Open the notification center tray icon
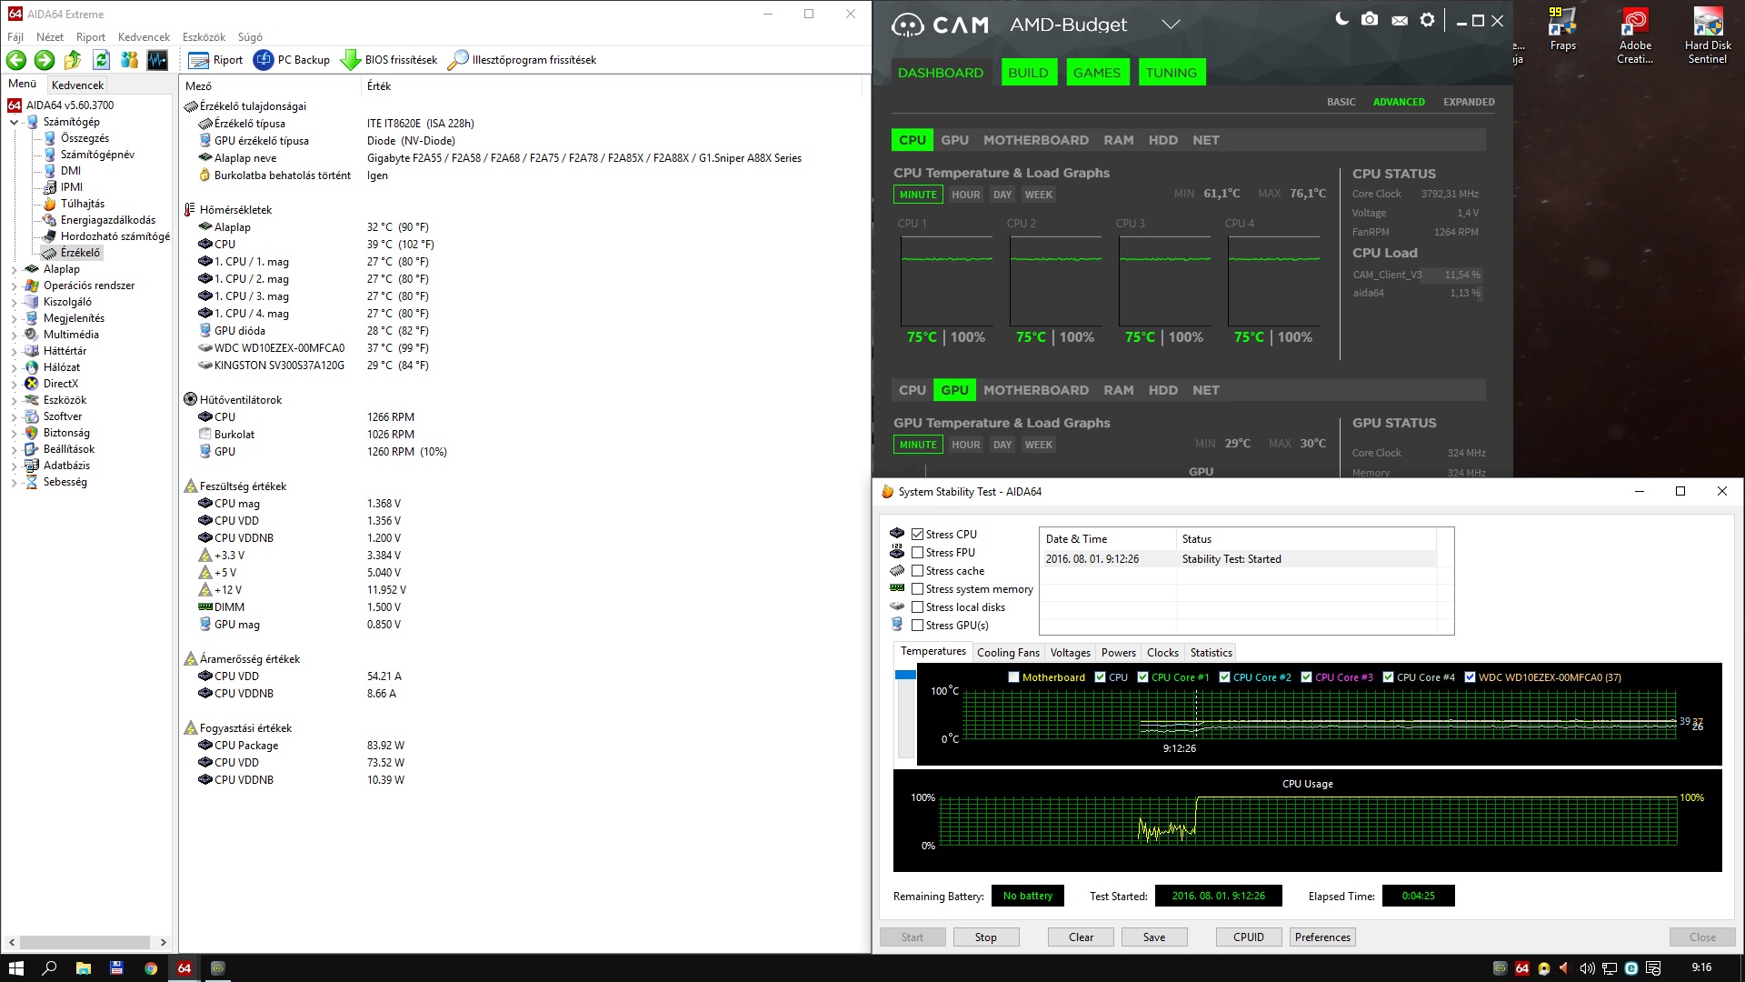This screenshot has height=982, width=1745. pos(1653,968)
